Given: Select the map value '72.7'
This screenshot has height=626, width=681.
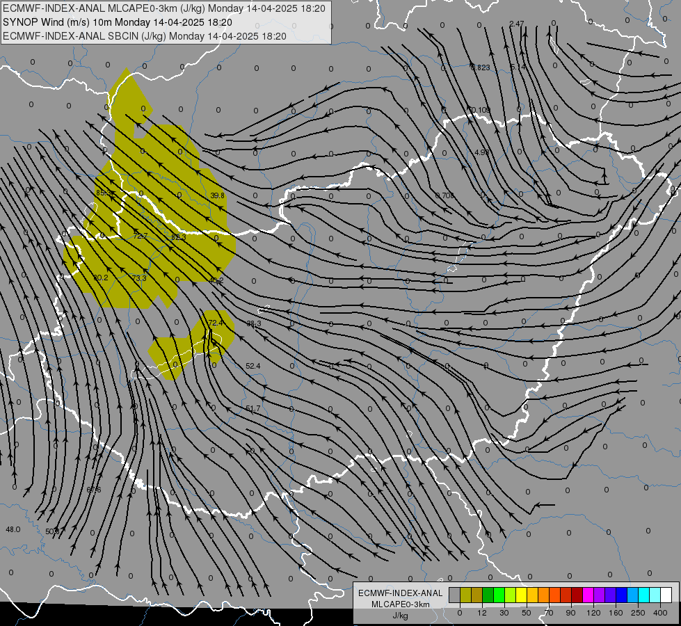Looking at the screenshot, I should click(141, 236).
